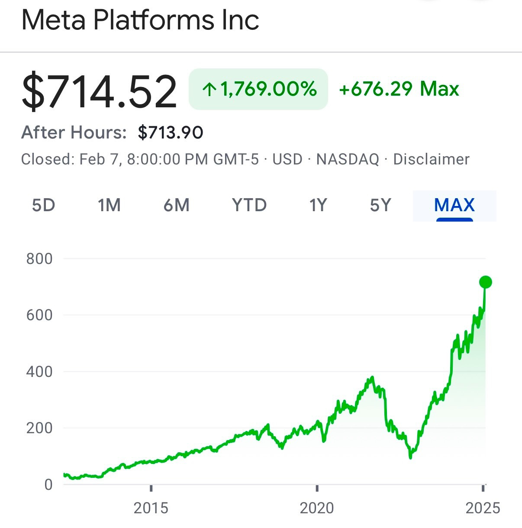Click the green dot at chart end
The image size is (522, 528).
pyautogui.click(x=486, y=282)
